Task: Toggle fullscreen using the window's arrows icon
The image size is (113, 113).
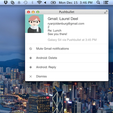Action: coord(106,12)
